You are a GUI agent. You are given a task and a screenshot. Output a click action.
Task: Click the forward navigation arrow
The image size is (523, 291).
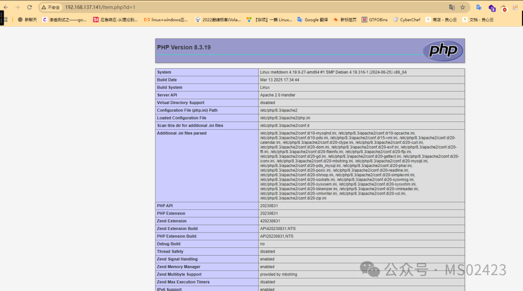[x=17, y=7]
